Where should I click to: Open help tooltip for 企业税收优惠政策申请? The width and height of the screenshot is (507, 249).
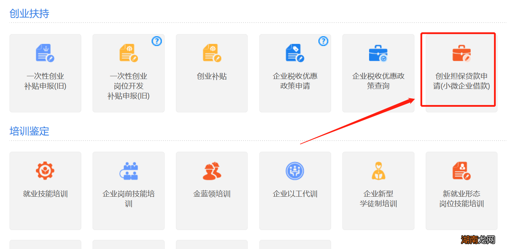323,41
